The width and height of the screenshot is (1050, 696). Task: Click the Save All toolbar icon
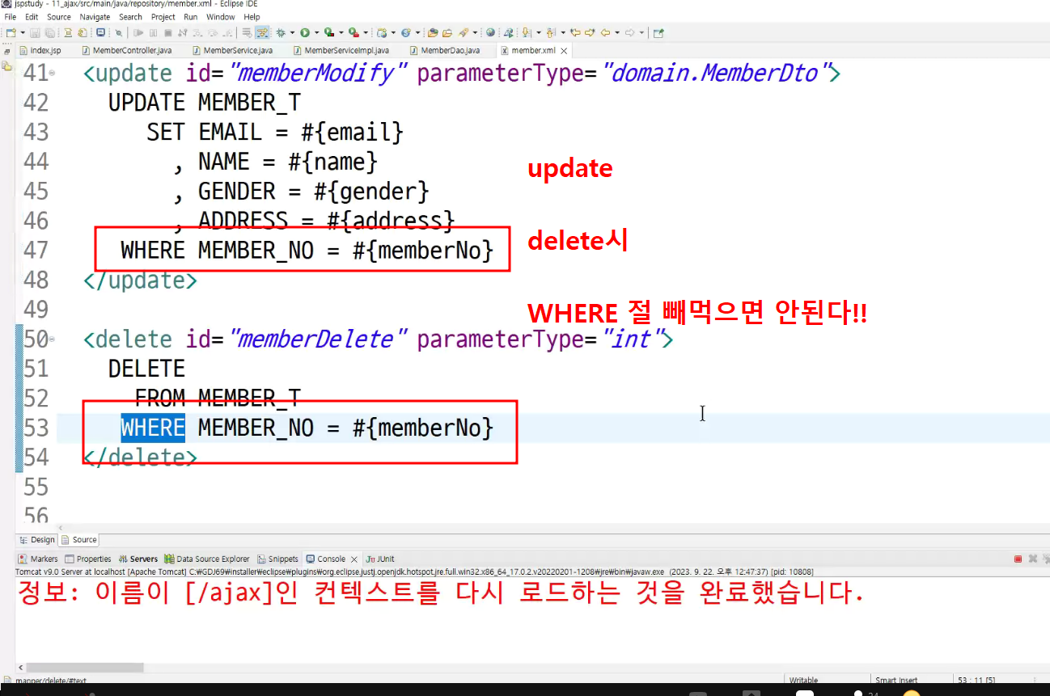tap(49, 33)
